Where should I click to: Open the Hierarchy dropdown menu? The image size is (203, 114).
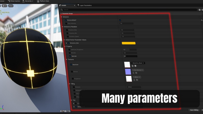coord(28,1)
